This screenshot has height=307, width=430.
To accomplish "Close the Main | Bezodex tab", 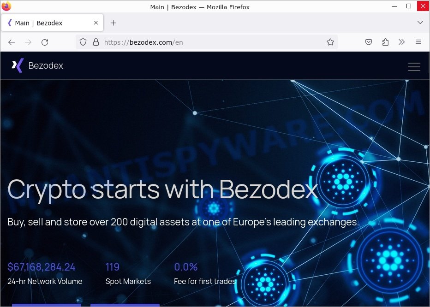I will click(96, 23).
